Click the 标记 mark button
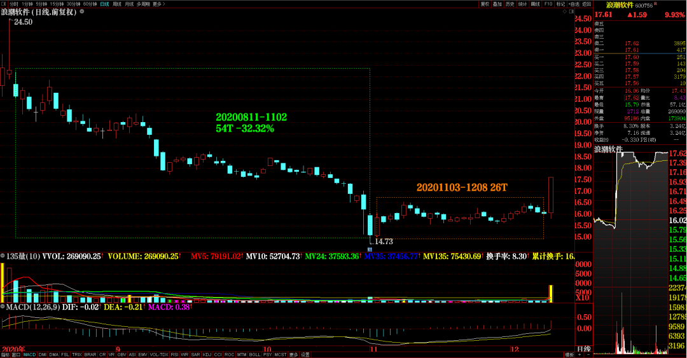The width and height of the screenshot is (687, 358). (x=561, y=4)
